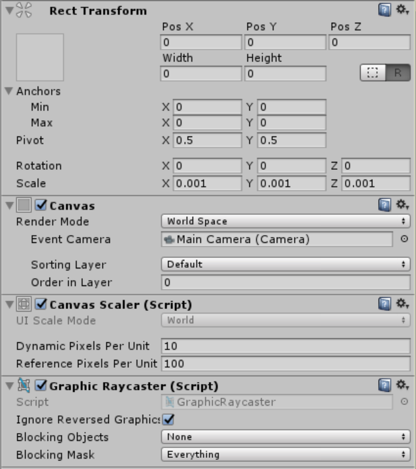Click the Anchors Min X field
The width and height of the screenshot is (416, 469).
point(208,107)
